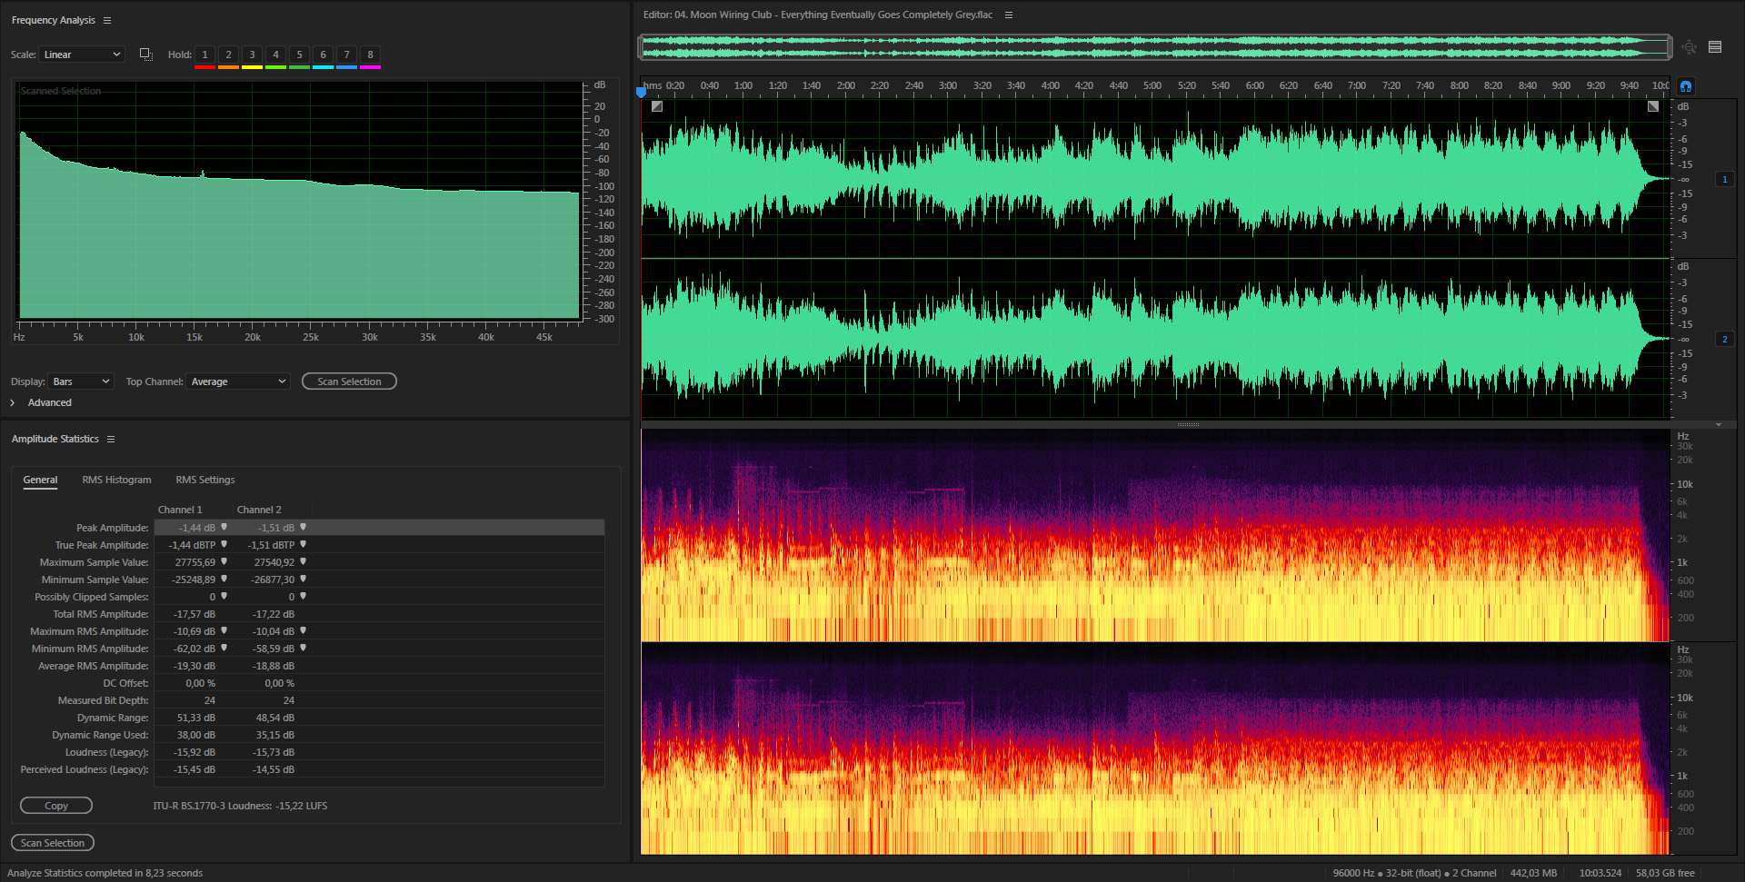Jump to Channel 2 Maximum Sample Value marker
This screenshot has width=1745, height=882.
point(303,562)
